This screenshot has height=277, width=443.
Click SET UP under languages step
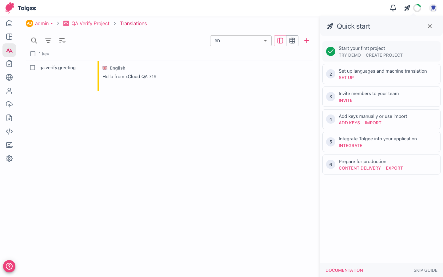(x=346, y=78)
